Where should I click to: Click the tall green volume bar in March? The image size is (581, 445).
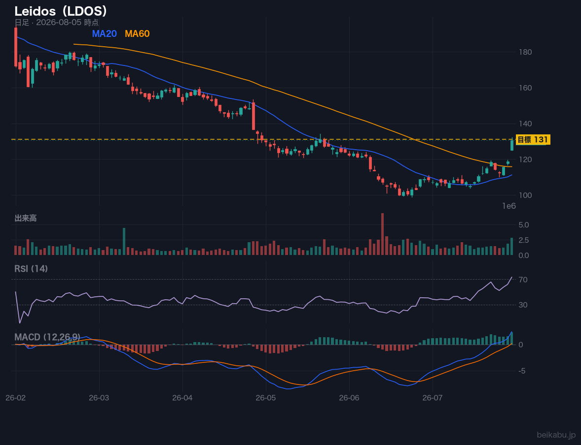(x=124, y=242)
